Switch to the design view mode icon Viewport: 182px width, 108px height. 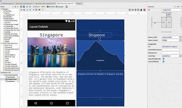pos(21,7)
